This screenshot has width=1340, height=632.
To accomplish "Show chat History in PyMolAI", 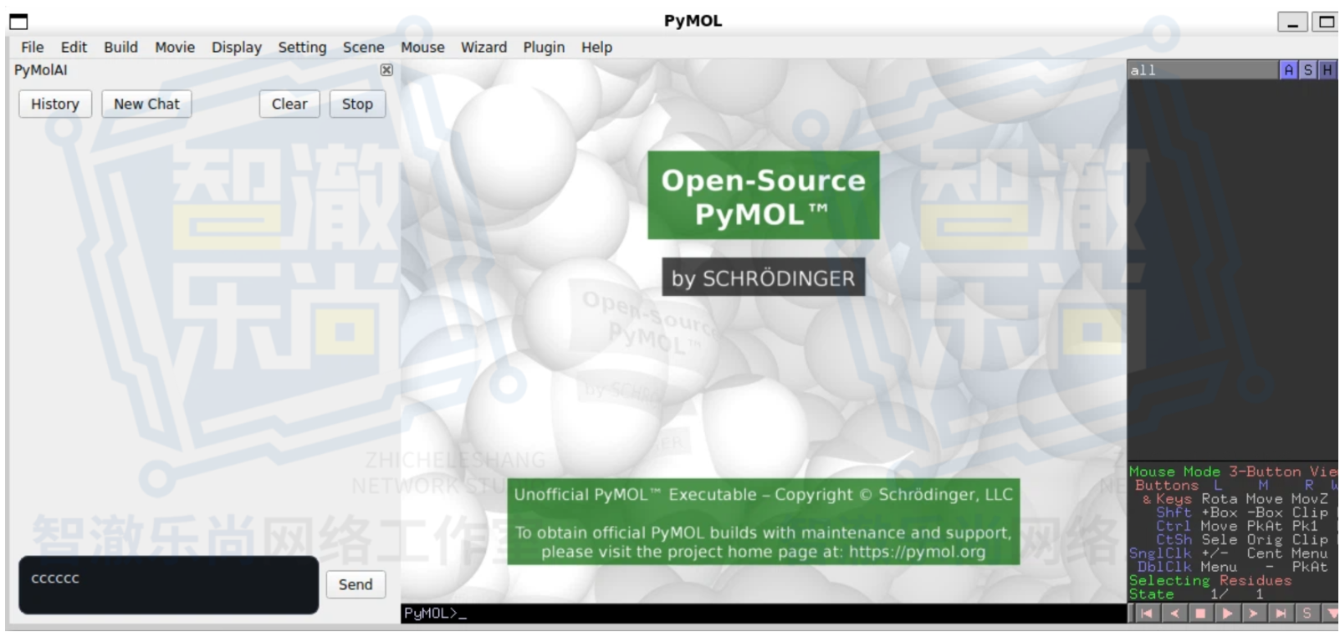I will (55, 104).
